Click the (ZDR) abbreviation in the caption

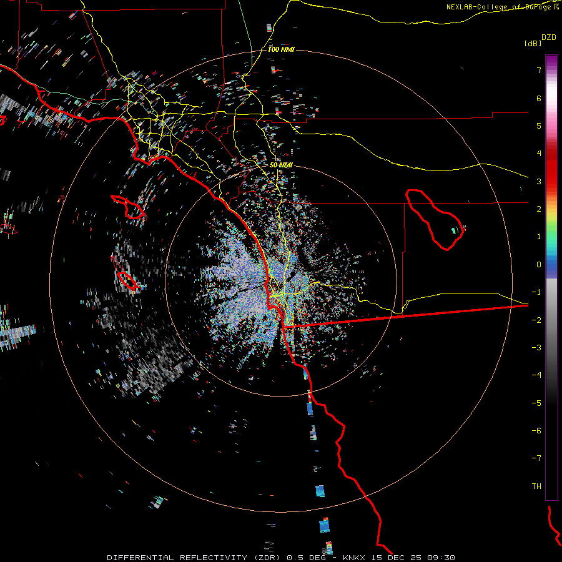point(267,558)
